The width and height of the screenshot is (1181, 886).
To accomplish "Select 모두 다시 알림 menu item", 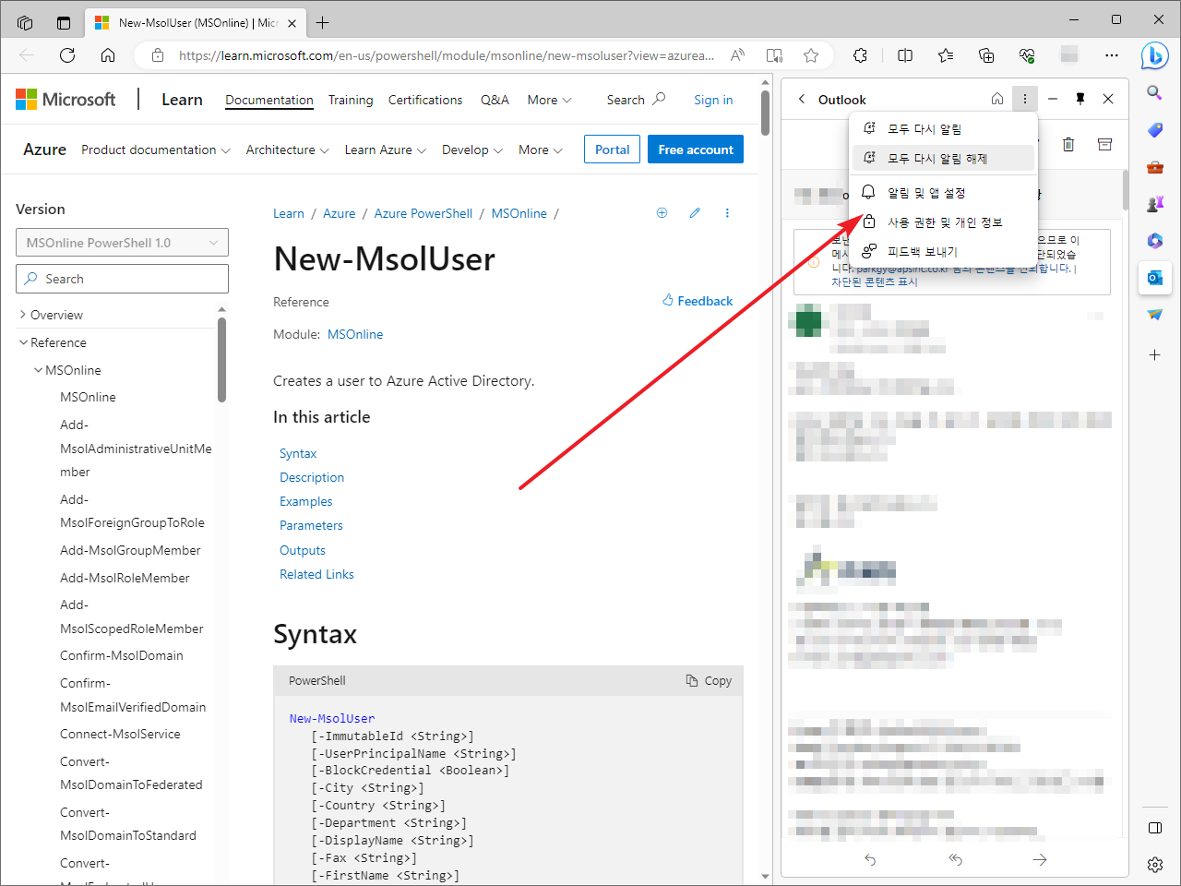I will coord(943,129).
